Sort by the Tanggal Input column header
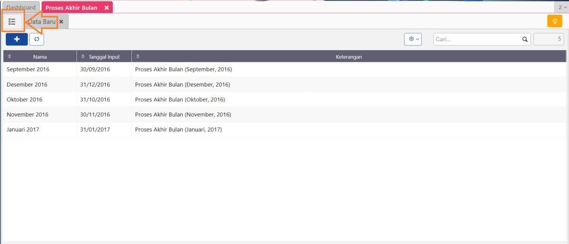569x244 pixels. [x=104, y=57]
